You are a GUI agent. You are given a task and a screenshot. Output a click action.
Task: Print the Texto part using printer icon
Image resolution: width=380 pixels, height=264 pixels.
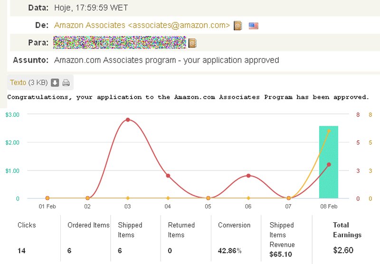click(x=66, y=83)
